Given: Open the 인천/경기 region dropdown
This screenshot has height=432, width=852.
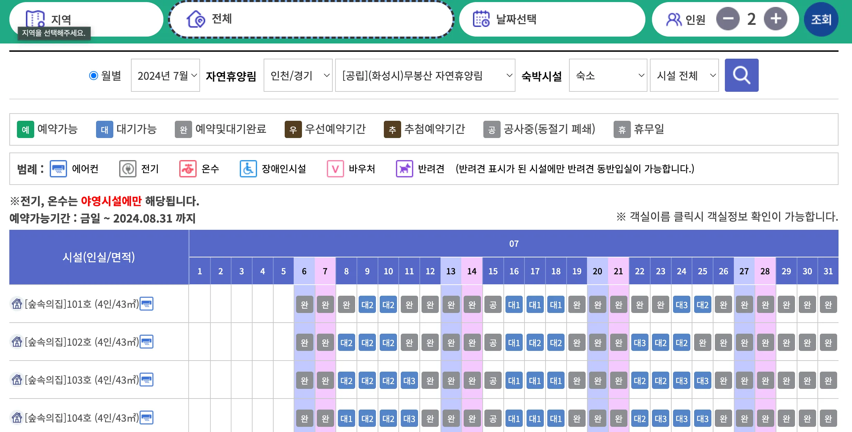Looking at the screenshot, I should 298,75.
